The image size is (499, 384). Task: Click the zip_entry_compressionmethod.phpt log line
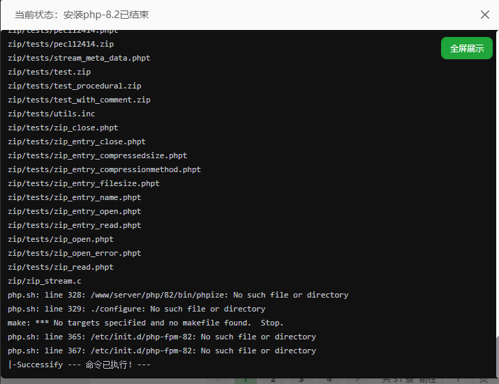pos(105,169)
